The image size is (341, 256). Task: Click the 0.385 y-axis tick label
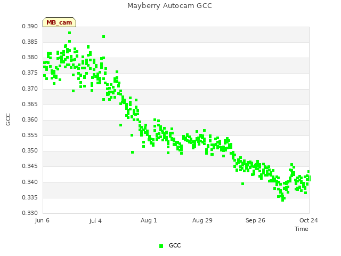(30, 42)
